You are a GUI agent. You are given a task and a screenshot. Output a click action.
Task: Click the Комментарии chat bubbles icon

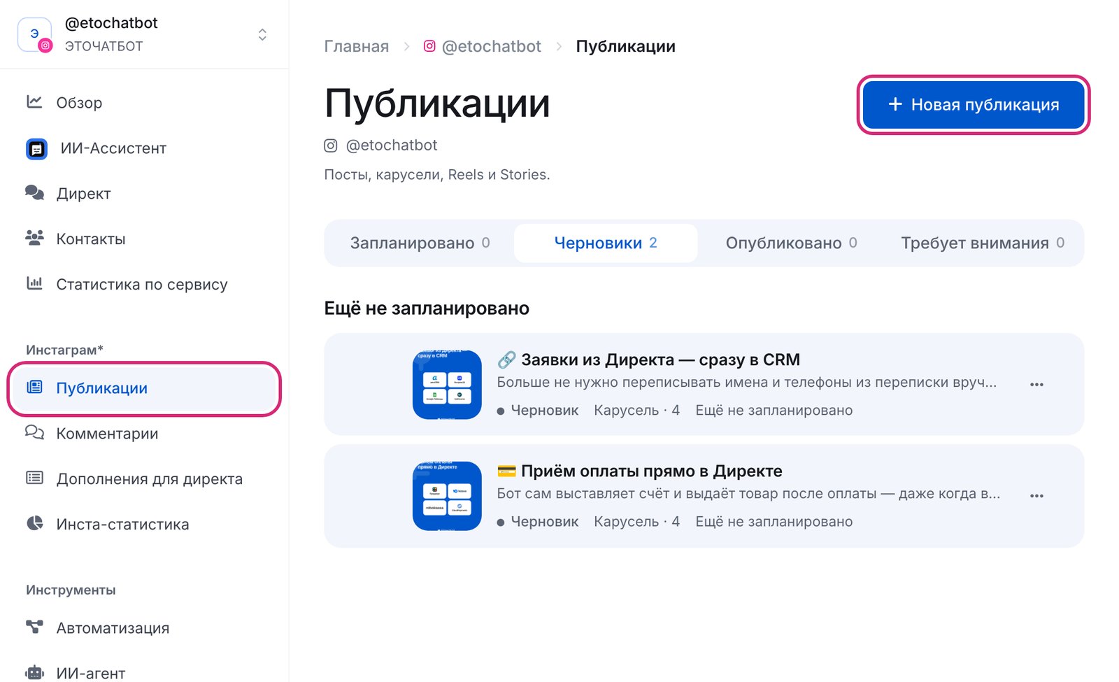tap(34, 433)
